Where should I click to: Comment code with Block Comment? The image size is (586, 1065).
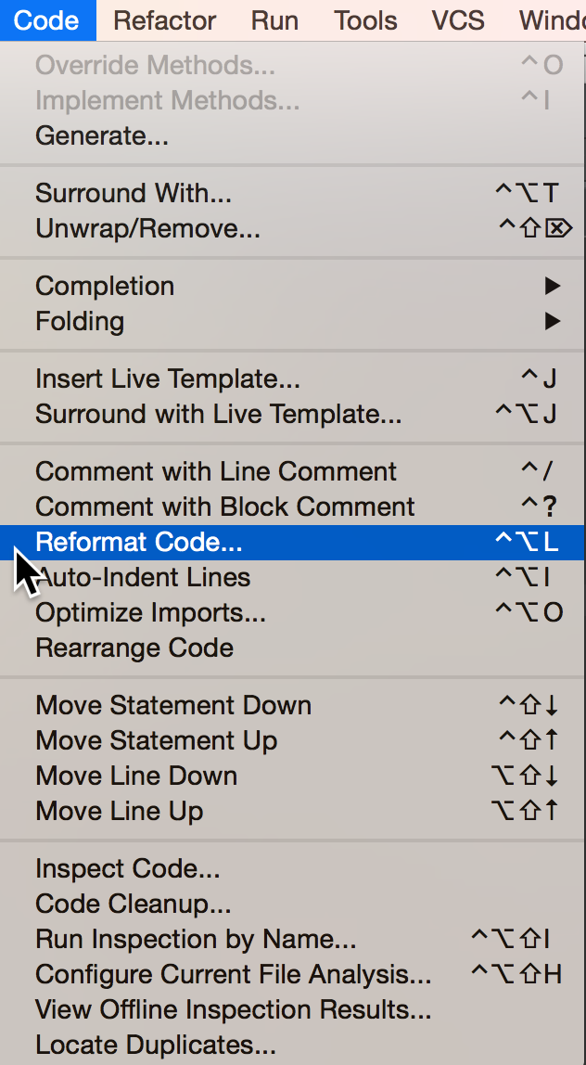(x=223, y=507)
